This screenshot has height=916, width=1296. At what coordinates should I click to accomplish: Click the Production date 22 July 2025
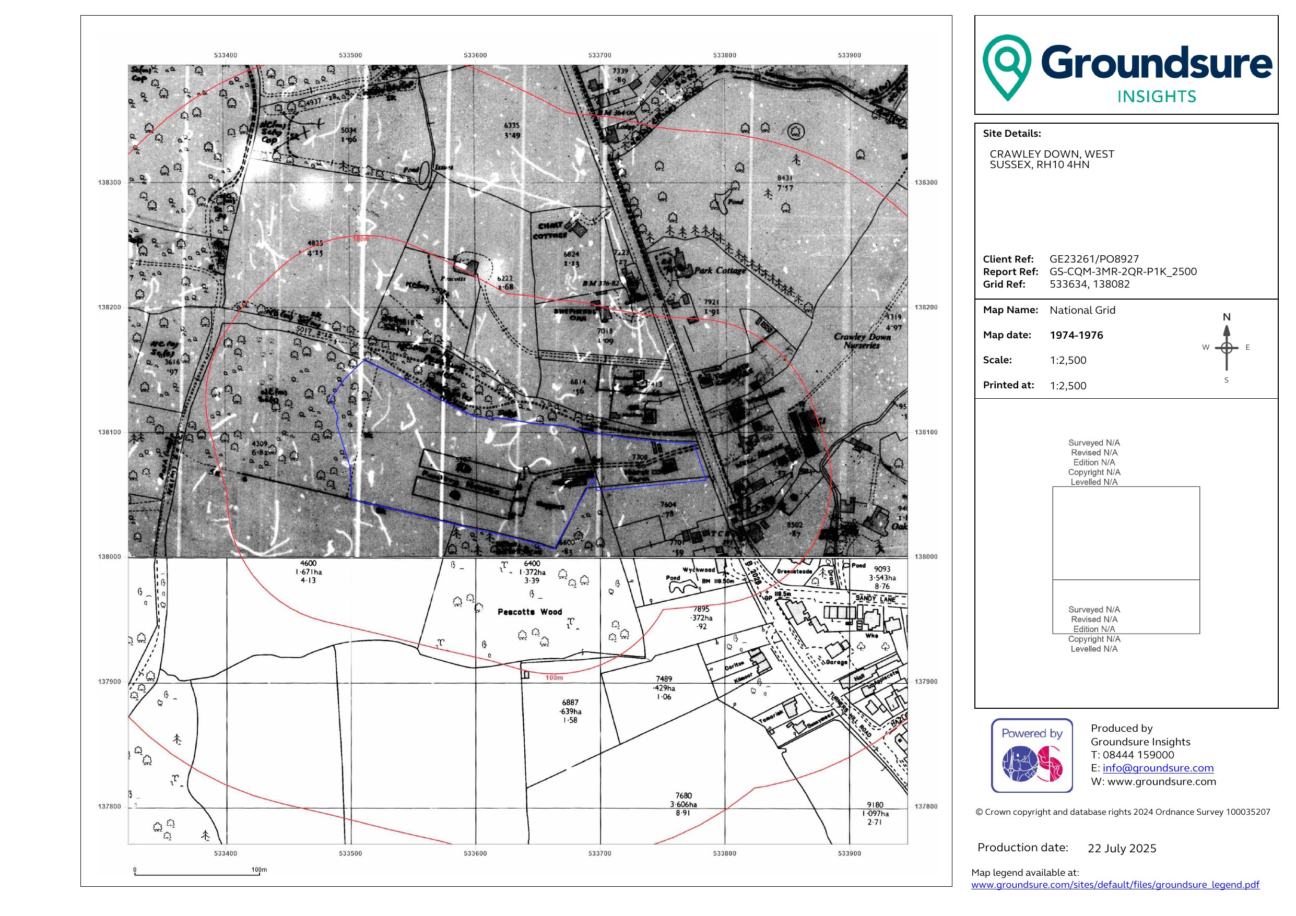[x=1122, y=848]
